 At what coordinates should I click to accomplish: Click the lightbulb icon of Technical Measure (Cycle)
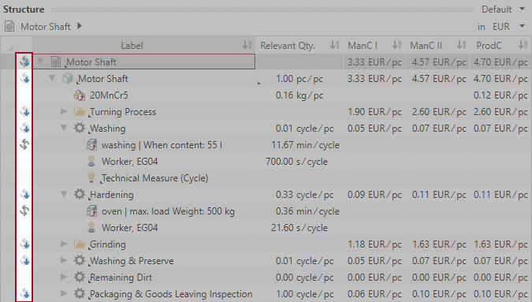pos(91,177)
